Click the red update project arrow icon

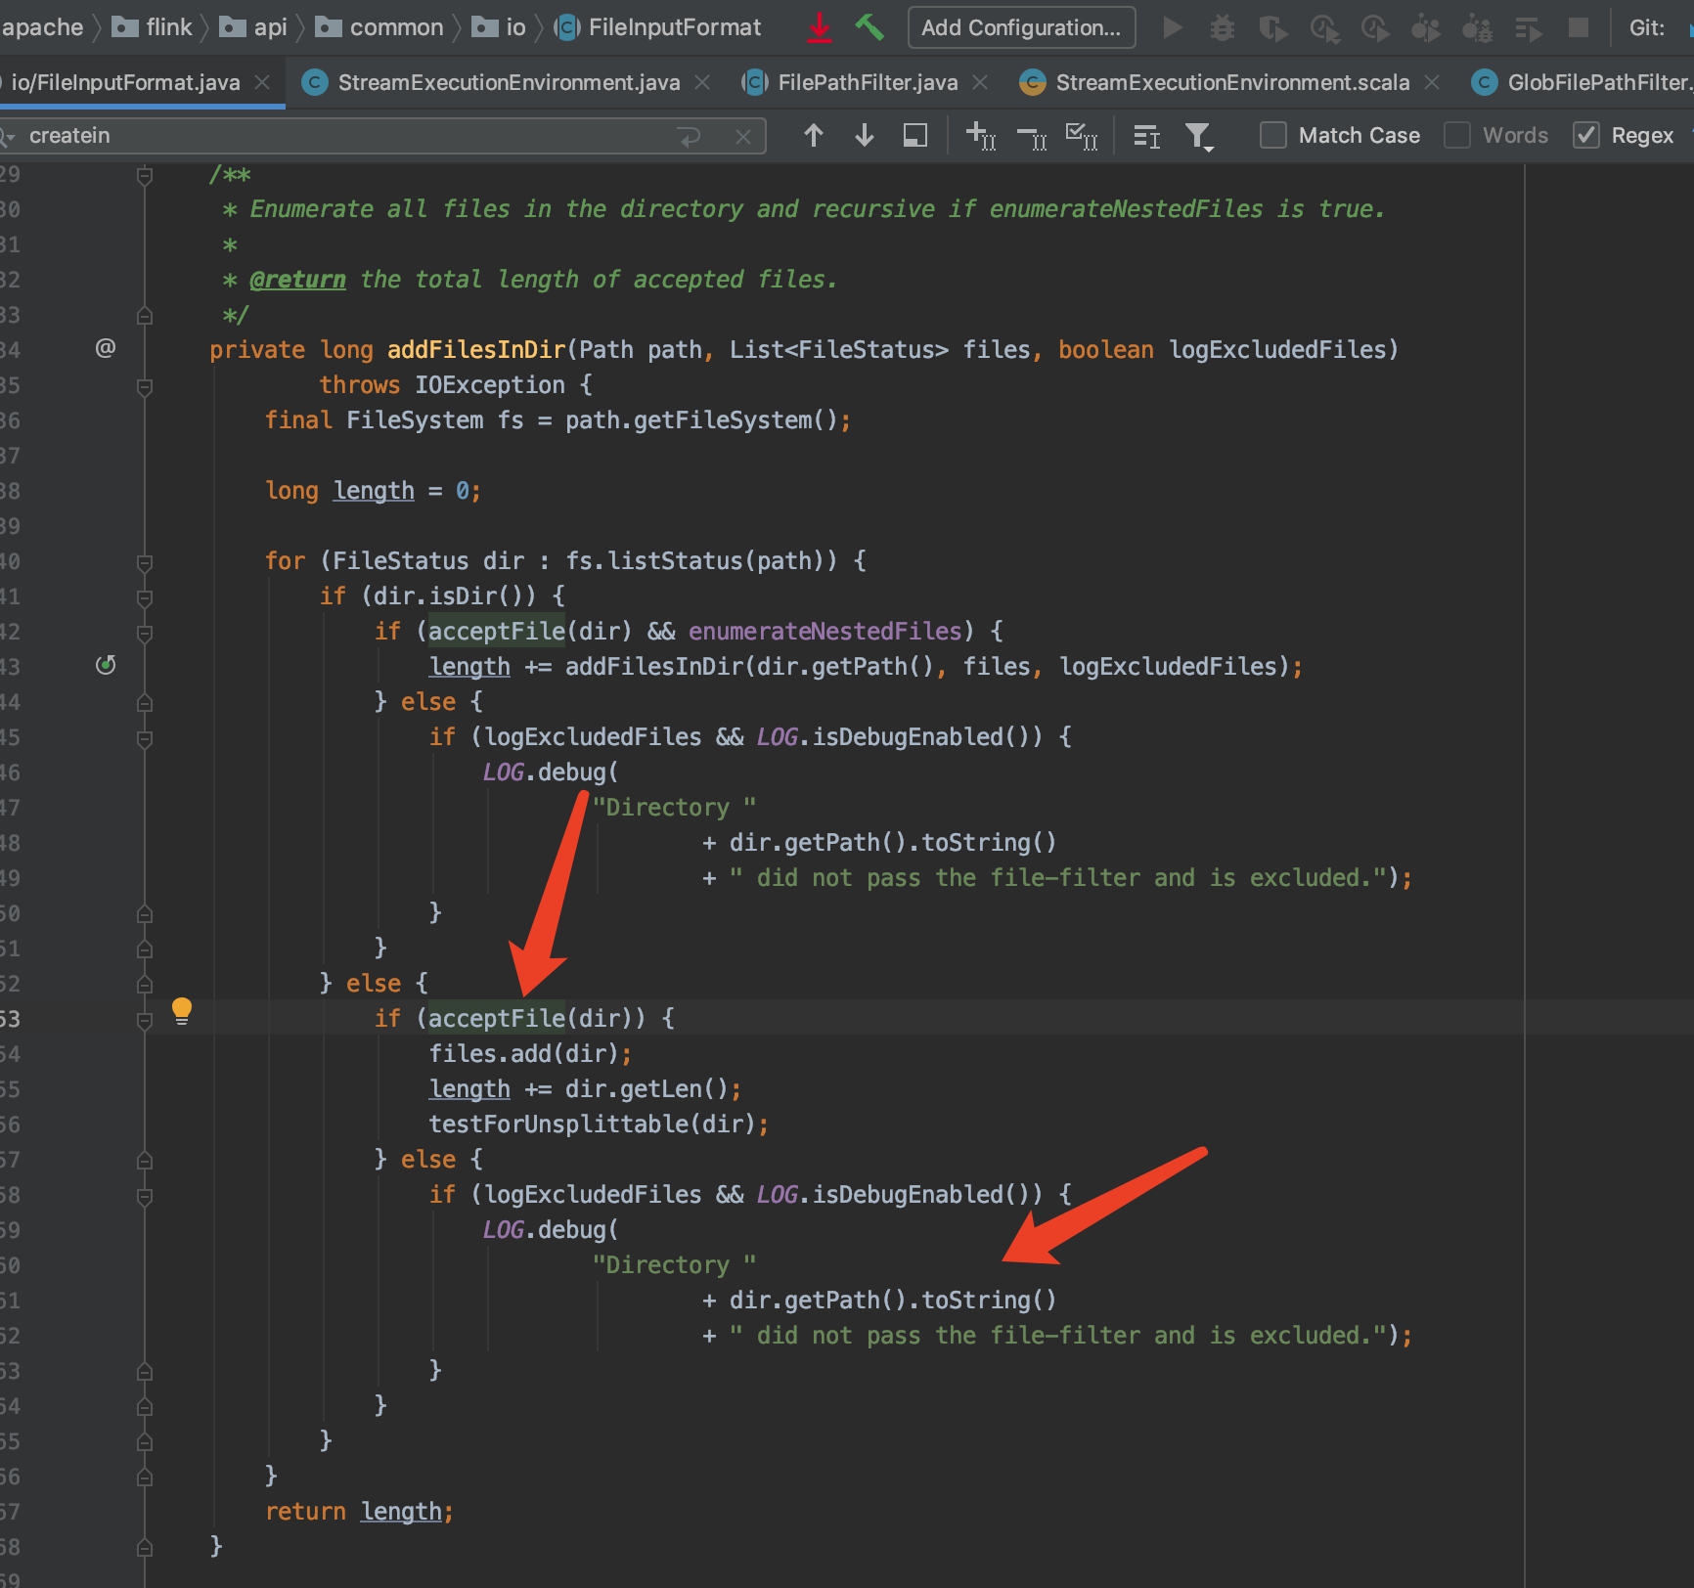(820, 27)
